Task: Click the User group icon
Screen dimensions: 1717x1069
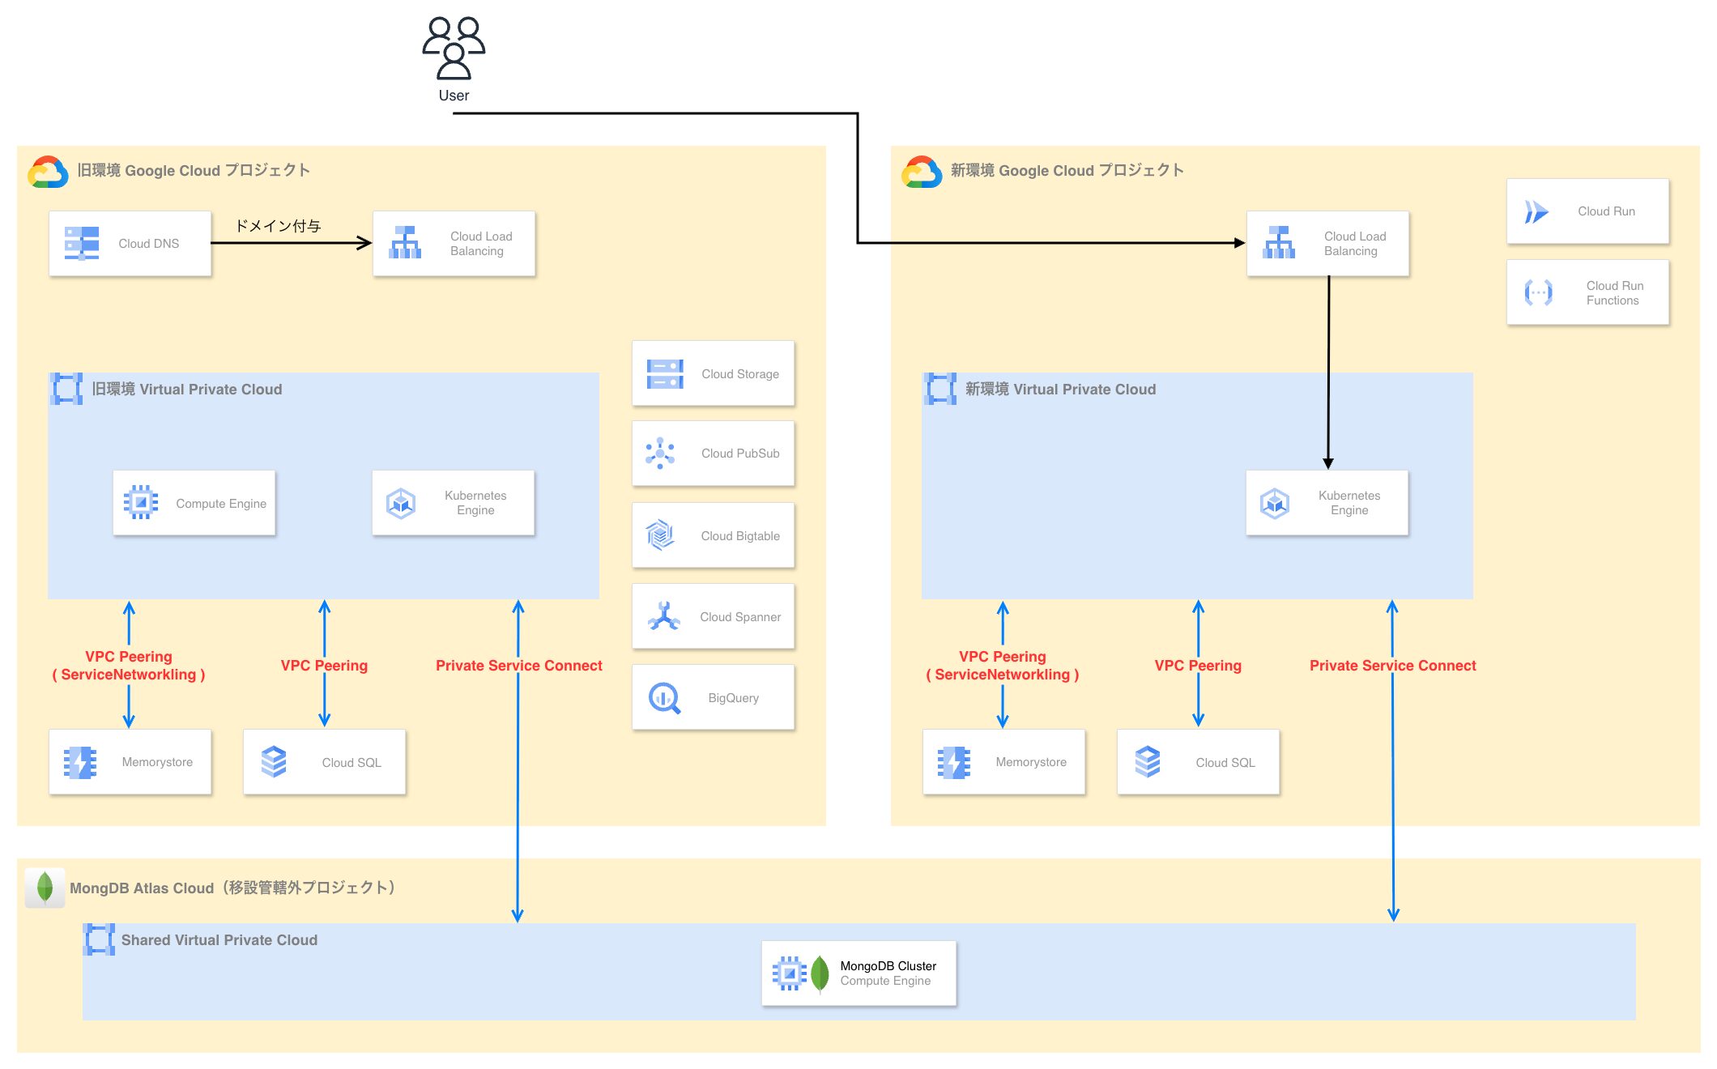Action: [454, 49]
